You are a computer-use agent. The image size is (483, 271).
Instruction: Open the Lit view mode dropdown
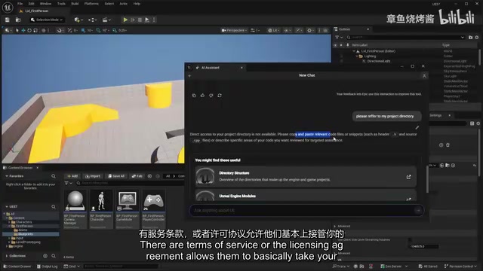click(273, 30)
